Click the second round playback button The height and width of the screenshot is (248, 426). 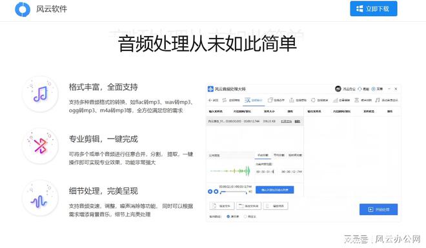216,191
